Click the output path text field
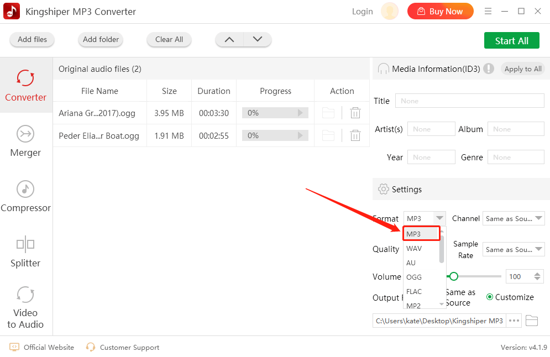The width and height of the screenshot is (550, 357). [439, 321]
